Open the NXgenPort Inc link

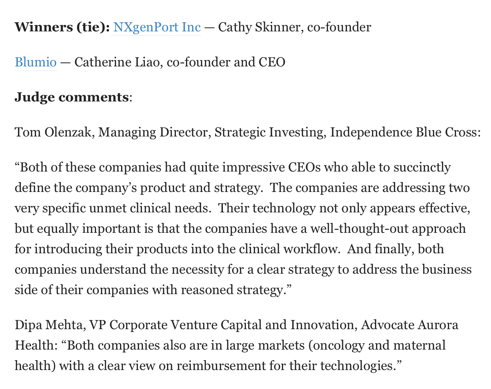[x=157, y=27]
